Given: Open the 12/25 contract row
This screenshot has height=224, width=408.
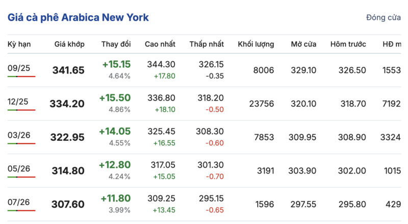Looking at the screenshot, I should pyautogui.click(x=18, y=101).
